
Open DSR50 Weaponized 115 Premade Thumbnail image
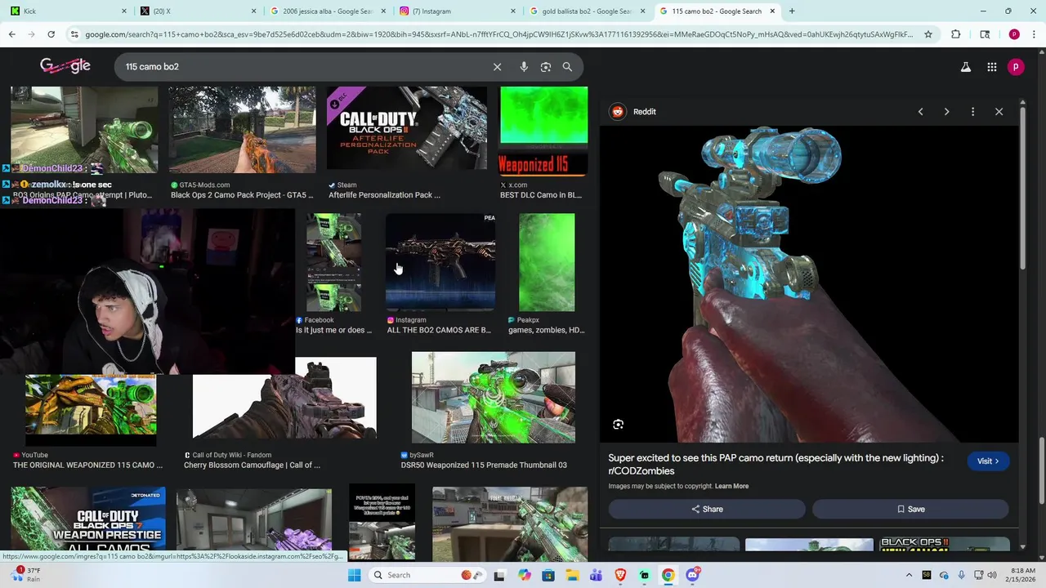click(x=494, y=398)
